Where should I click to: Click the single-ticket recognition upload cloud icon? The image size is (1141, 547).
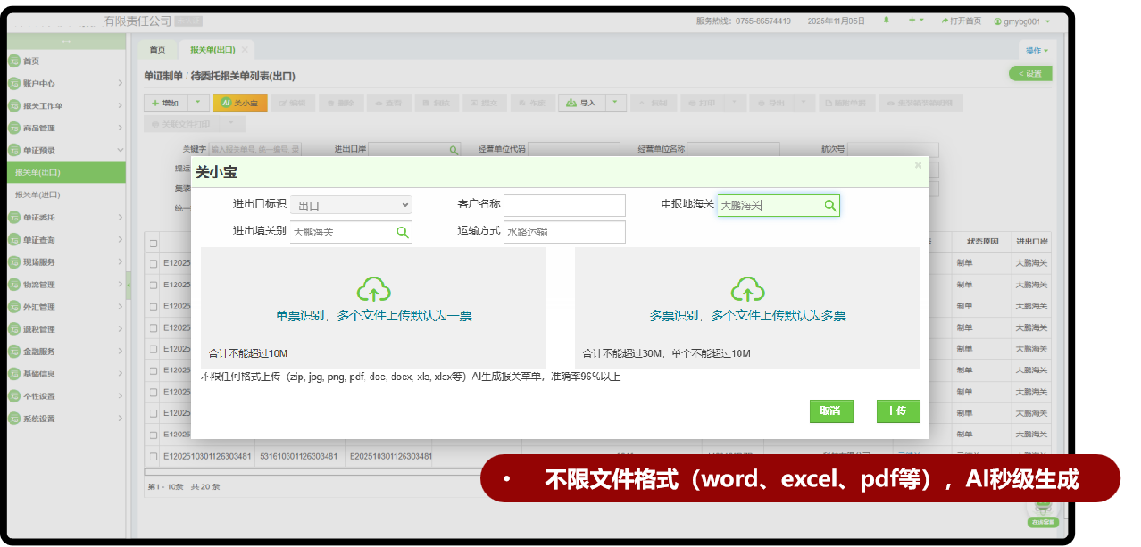click(374, 289)
